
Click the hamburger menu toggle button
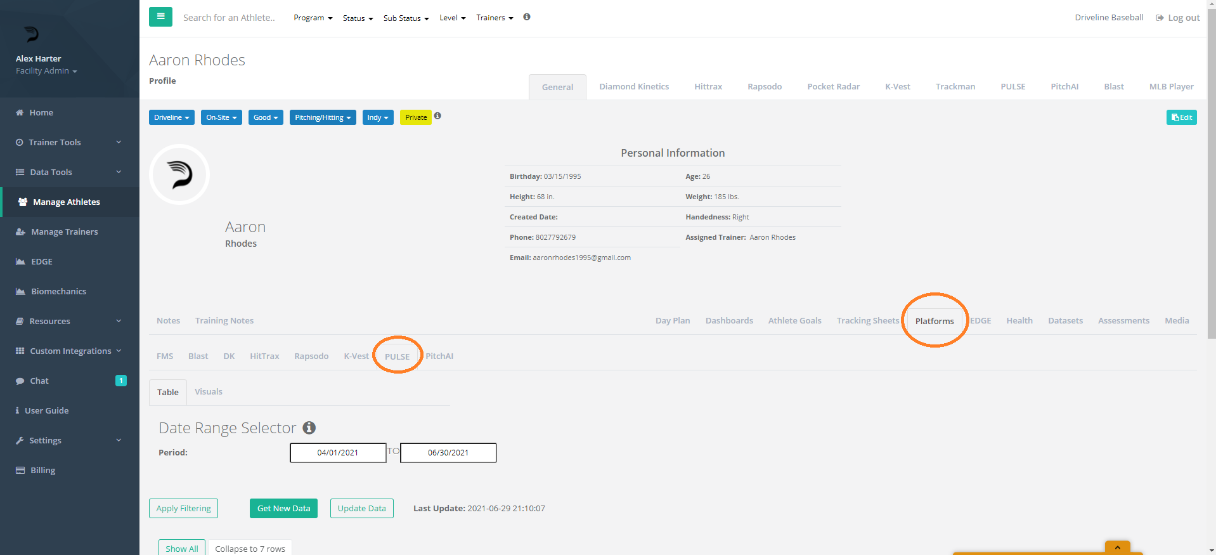pos(160,17)
